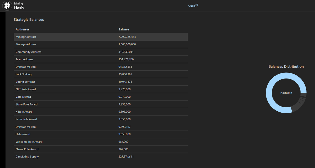Click the Mining Hash title text

click(19, 6)
